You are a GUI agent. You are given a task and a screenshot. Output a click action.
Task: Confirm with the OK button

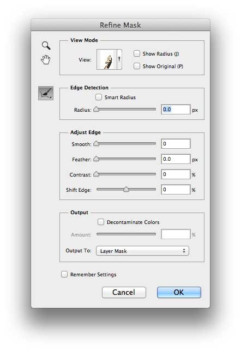pyautogui.click(x=179, y=292)
